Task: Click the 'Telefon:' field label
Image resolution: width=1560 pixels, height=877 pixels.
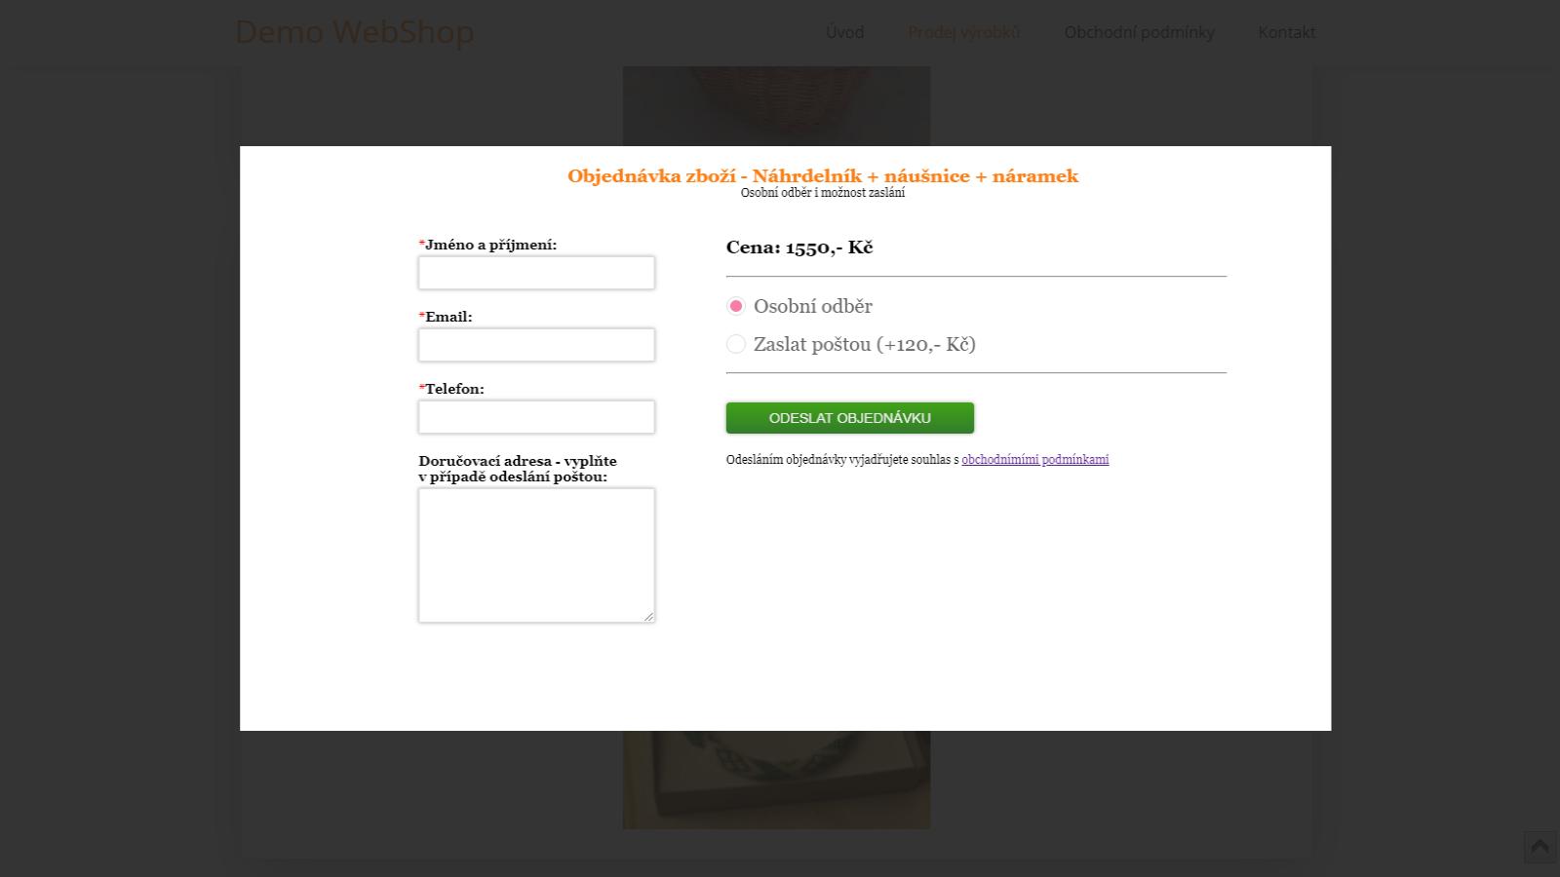Action: coord(451,389)
